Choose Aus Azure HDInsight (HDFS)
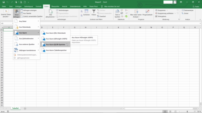The width and height of the screenshot is (202, 113). point(55,39)
